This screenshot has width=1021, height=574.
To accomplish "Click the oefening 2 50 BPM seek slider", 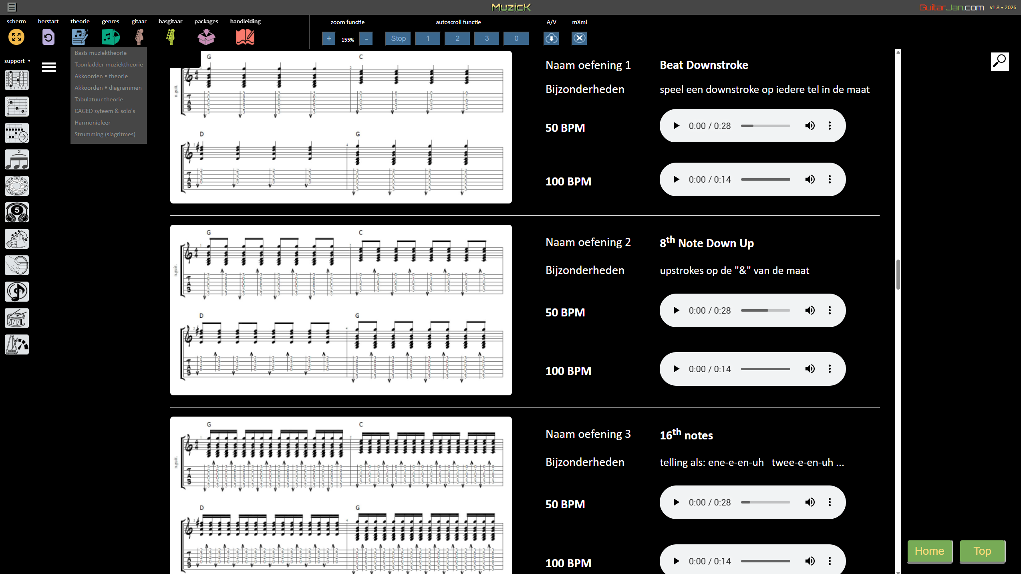I will (x=765, y=310).
